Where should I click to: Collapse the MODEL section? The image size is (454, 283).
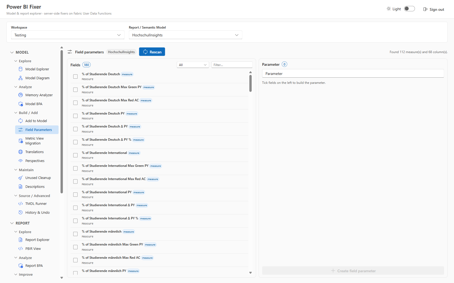tap(12, 52)
